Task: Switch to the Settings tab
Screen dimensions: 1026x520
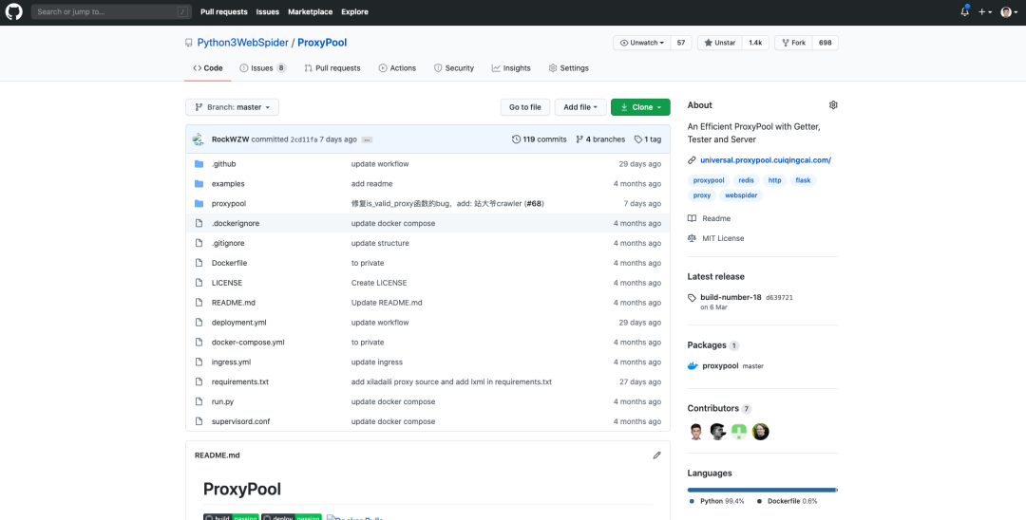Action: (x=569, y=68)
